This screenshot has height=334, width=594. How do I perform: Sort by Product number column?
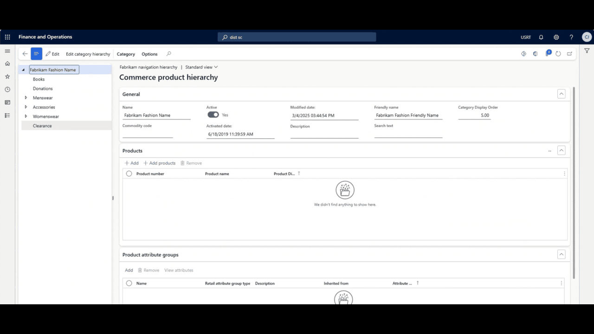pos(150,174)
